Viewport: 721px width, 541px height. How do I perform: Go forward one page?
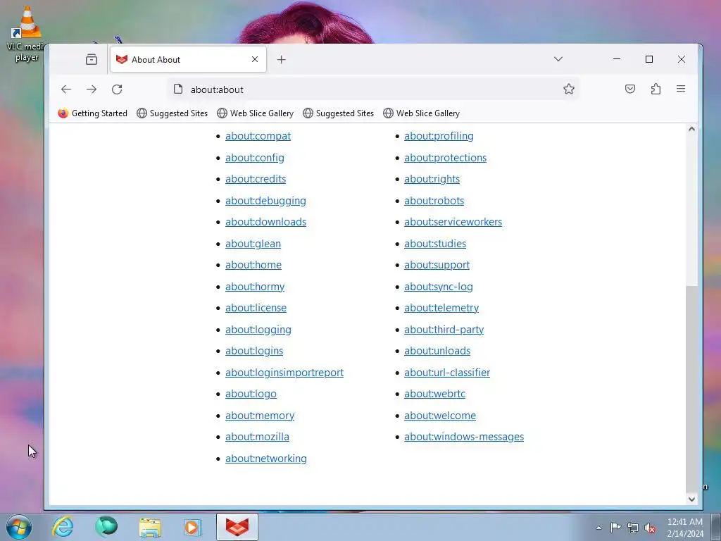92,89
